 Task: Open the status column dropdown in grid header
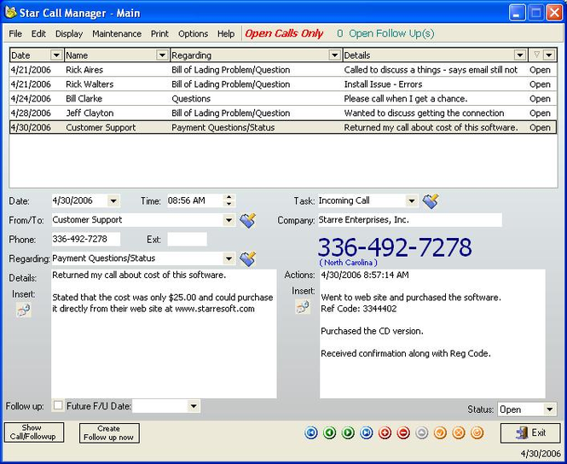pyautogui.click(x=549, y=55)
